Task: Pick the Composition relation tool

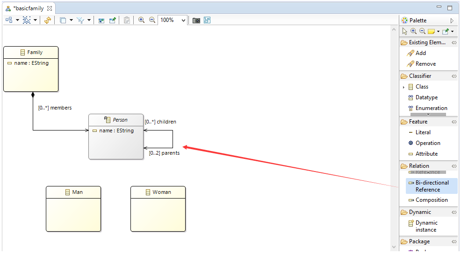Action: tap(428, 200)
